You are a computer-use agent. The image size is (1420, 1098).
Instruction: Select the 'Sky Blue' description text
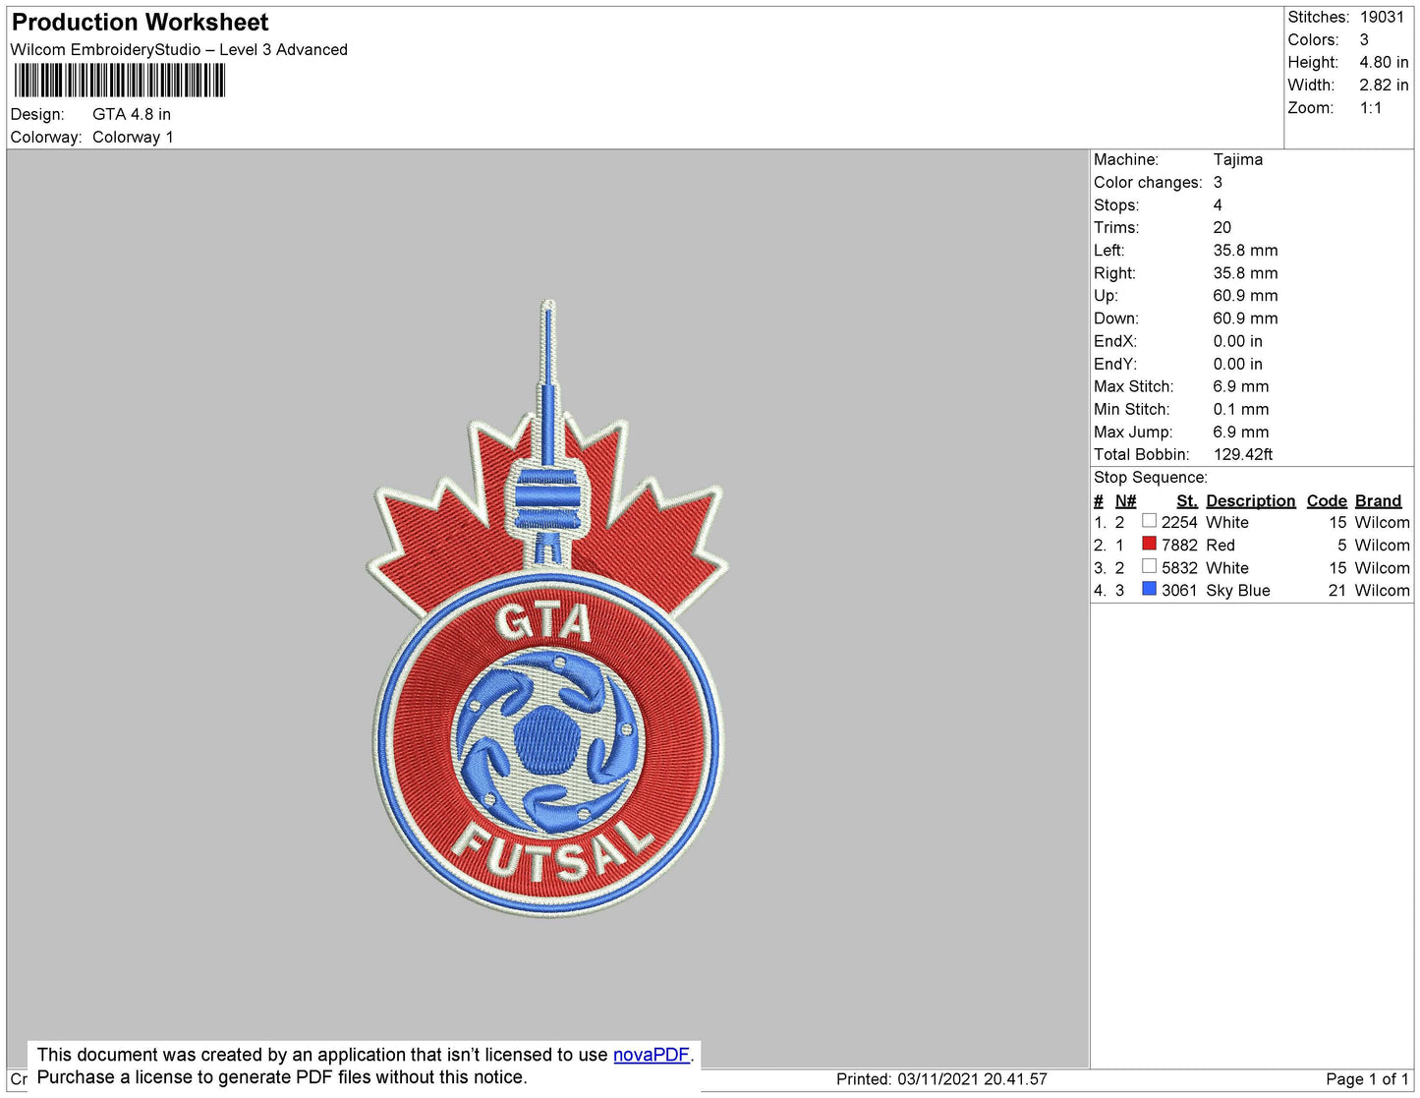click(x=1238, y=591)
